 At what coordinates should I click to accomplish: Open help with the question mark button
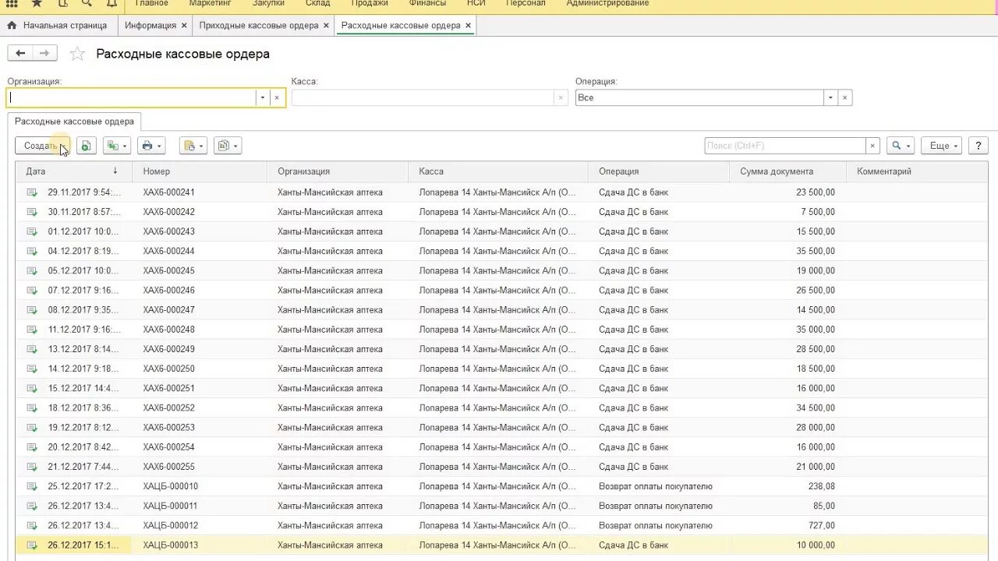[978, 146]
